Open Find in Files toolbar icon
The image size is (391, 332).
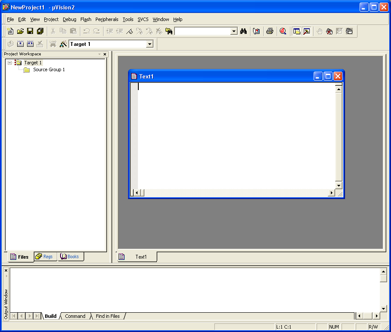169,31
